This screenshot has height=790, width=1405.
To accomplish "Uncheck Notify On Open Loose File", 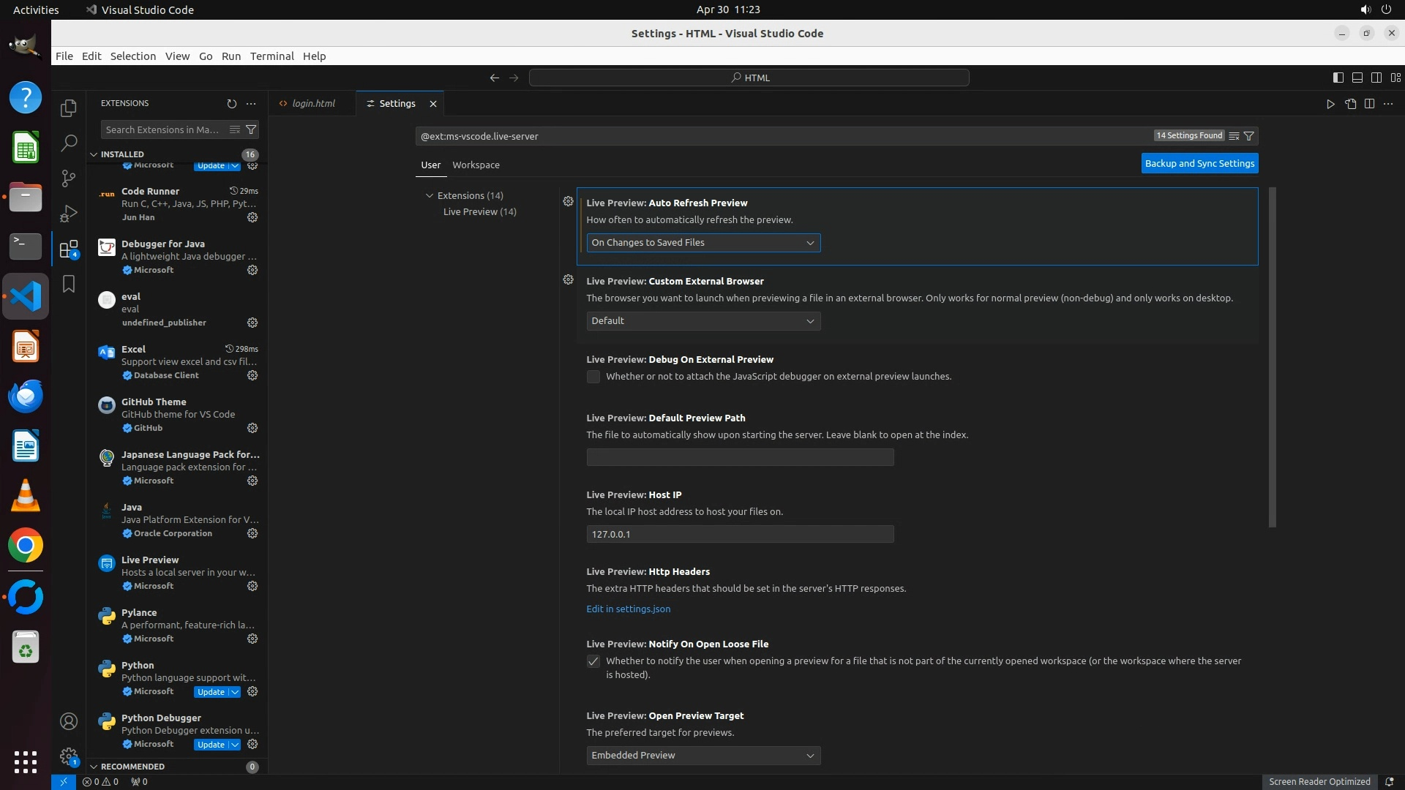I will (593, 661).
